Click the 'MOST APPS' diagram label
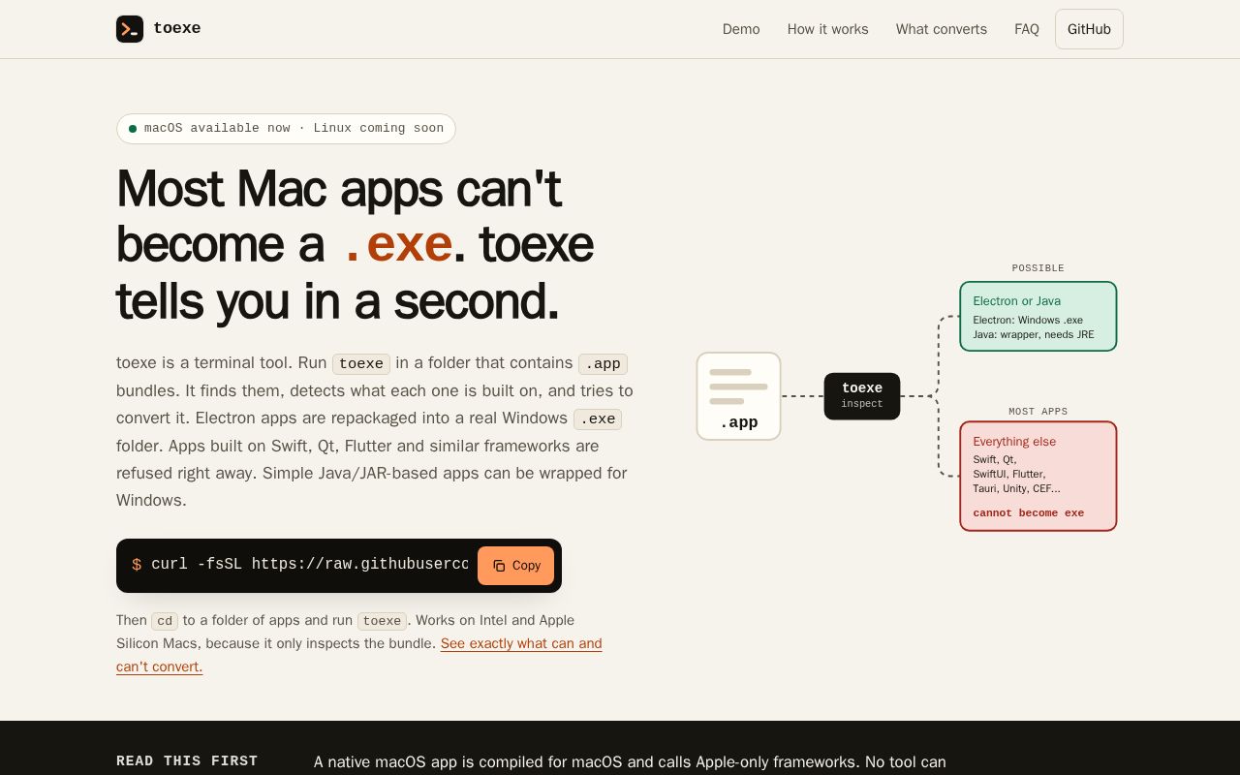This screenshot has width=1240, height=775. (x=1038, y=412)
